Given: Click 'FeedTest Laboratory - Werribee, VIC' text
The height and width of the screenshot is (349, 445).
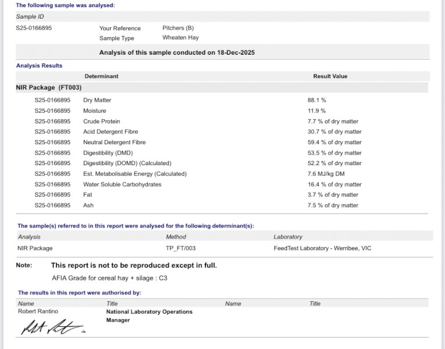Looking at the screenshot, I should [x=322, y=248].
